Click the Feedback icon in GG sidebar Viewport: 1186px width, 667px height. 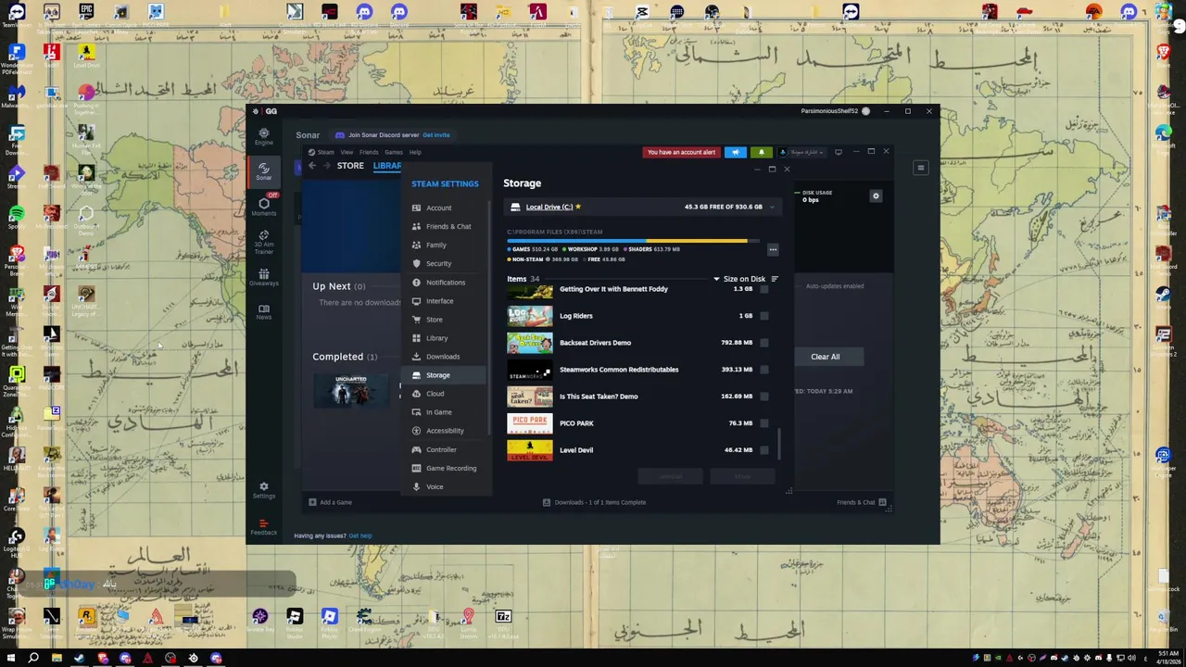pos(264,526)
